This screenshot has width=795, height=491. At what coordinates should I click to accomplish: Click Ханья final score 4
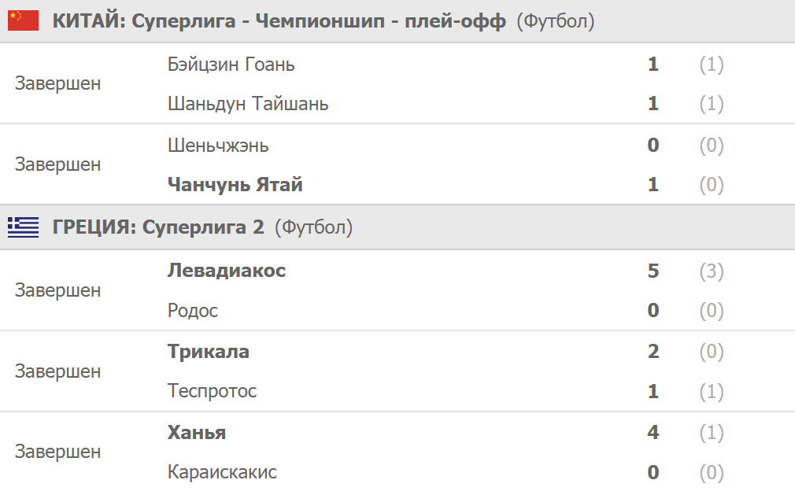point(653,433)
